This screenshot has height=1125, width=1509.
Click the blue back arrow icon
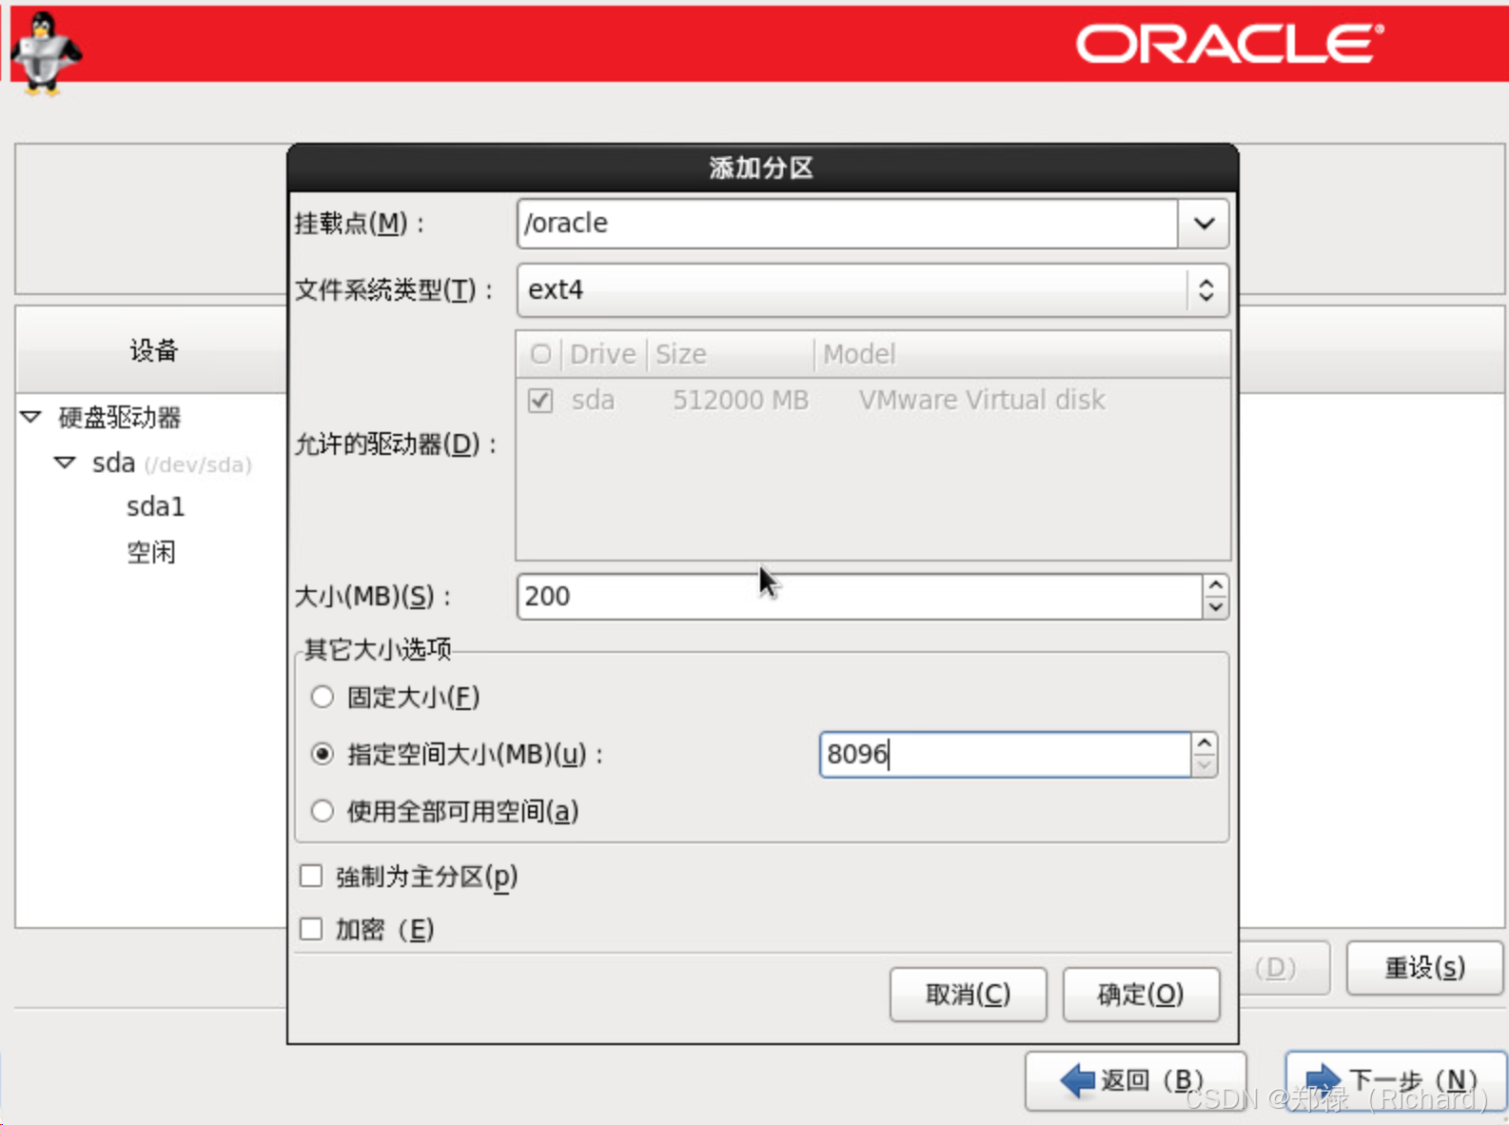click(1077, 1080)
